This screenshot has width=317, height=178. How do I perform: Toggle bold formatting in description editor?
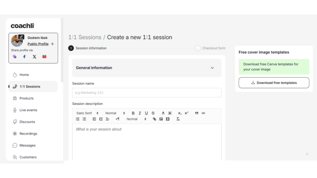(133, 113)
